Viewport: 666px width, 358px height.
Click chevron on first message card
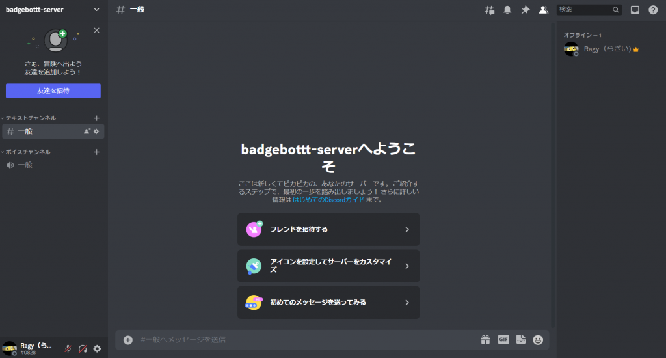tap(407, 303)
